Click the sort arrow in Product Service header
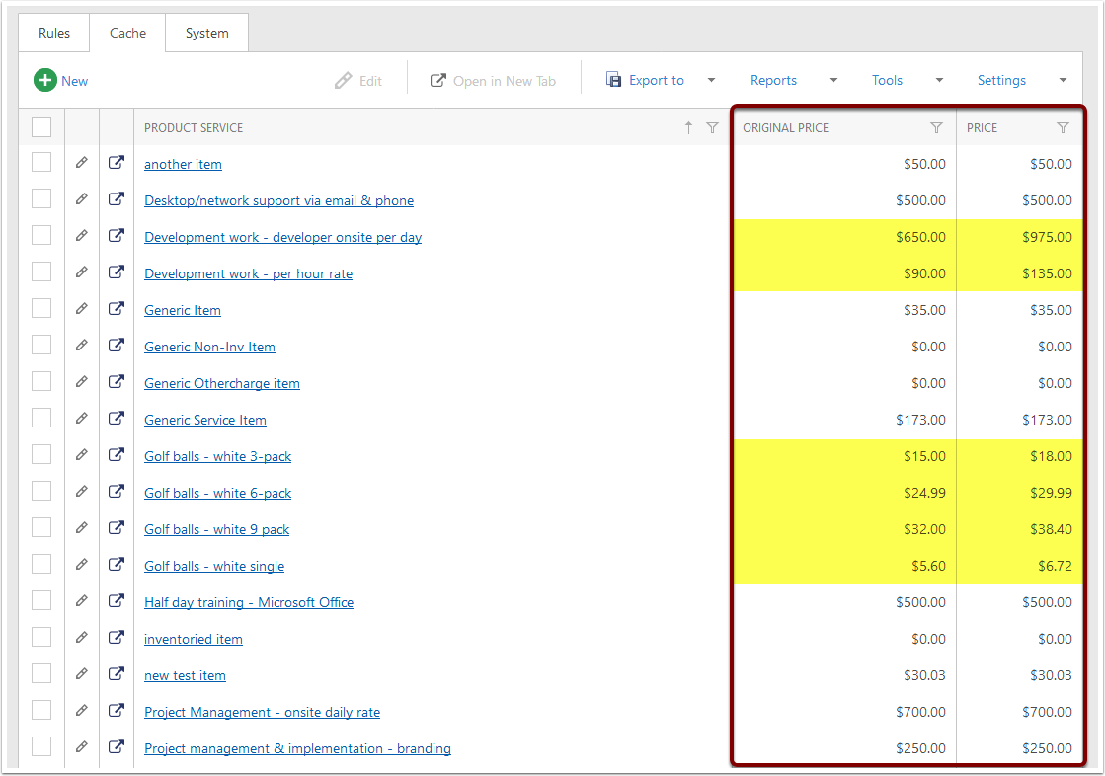Viewport: 1105px width, 776px height. pos(688,127)
